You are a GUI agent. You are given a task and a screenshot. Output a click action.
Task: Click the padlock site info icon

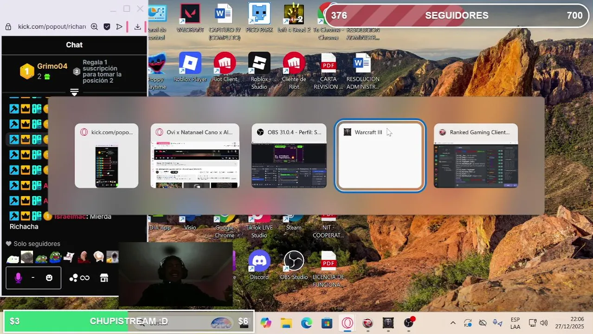coord(8,27)
